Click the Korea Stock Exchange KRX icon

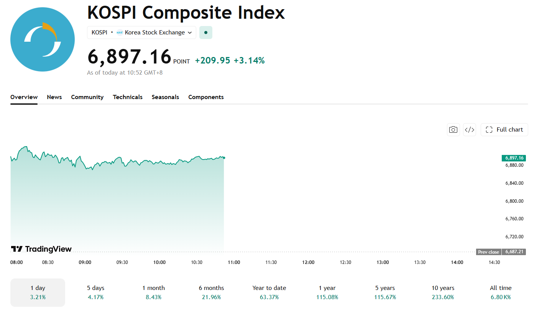click(120, 33)
